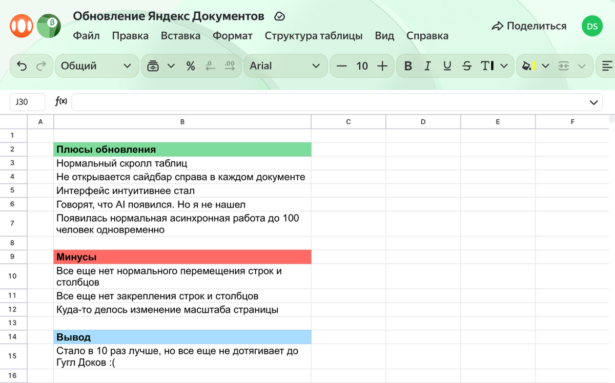615x383 pixels.
Task: Decrease font size with minus button
Action: [342, 66]
